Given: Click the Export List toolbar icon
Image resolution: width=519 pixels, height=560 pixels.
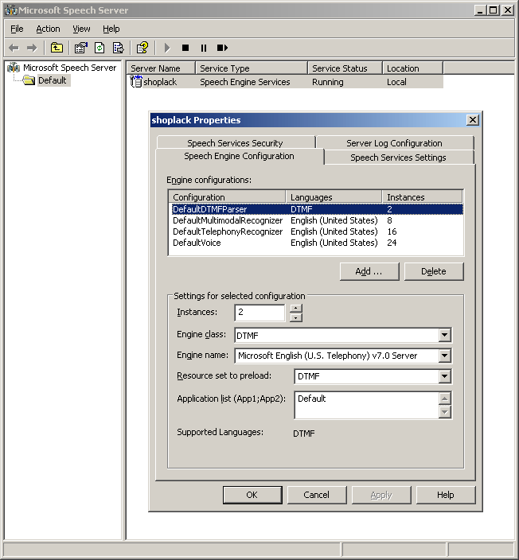Looking at the screenshot, I should pyautogui.click(x=119, y=48).
